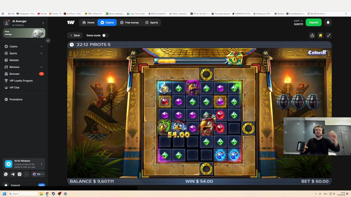Open the Free money tab
Screen dimensions: 351x197
(x=129, y=22)
